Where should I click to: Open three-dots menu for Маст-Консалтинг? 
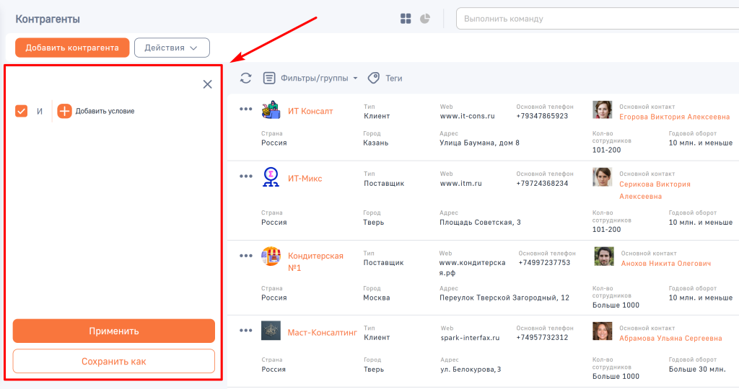click(246, 331)
